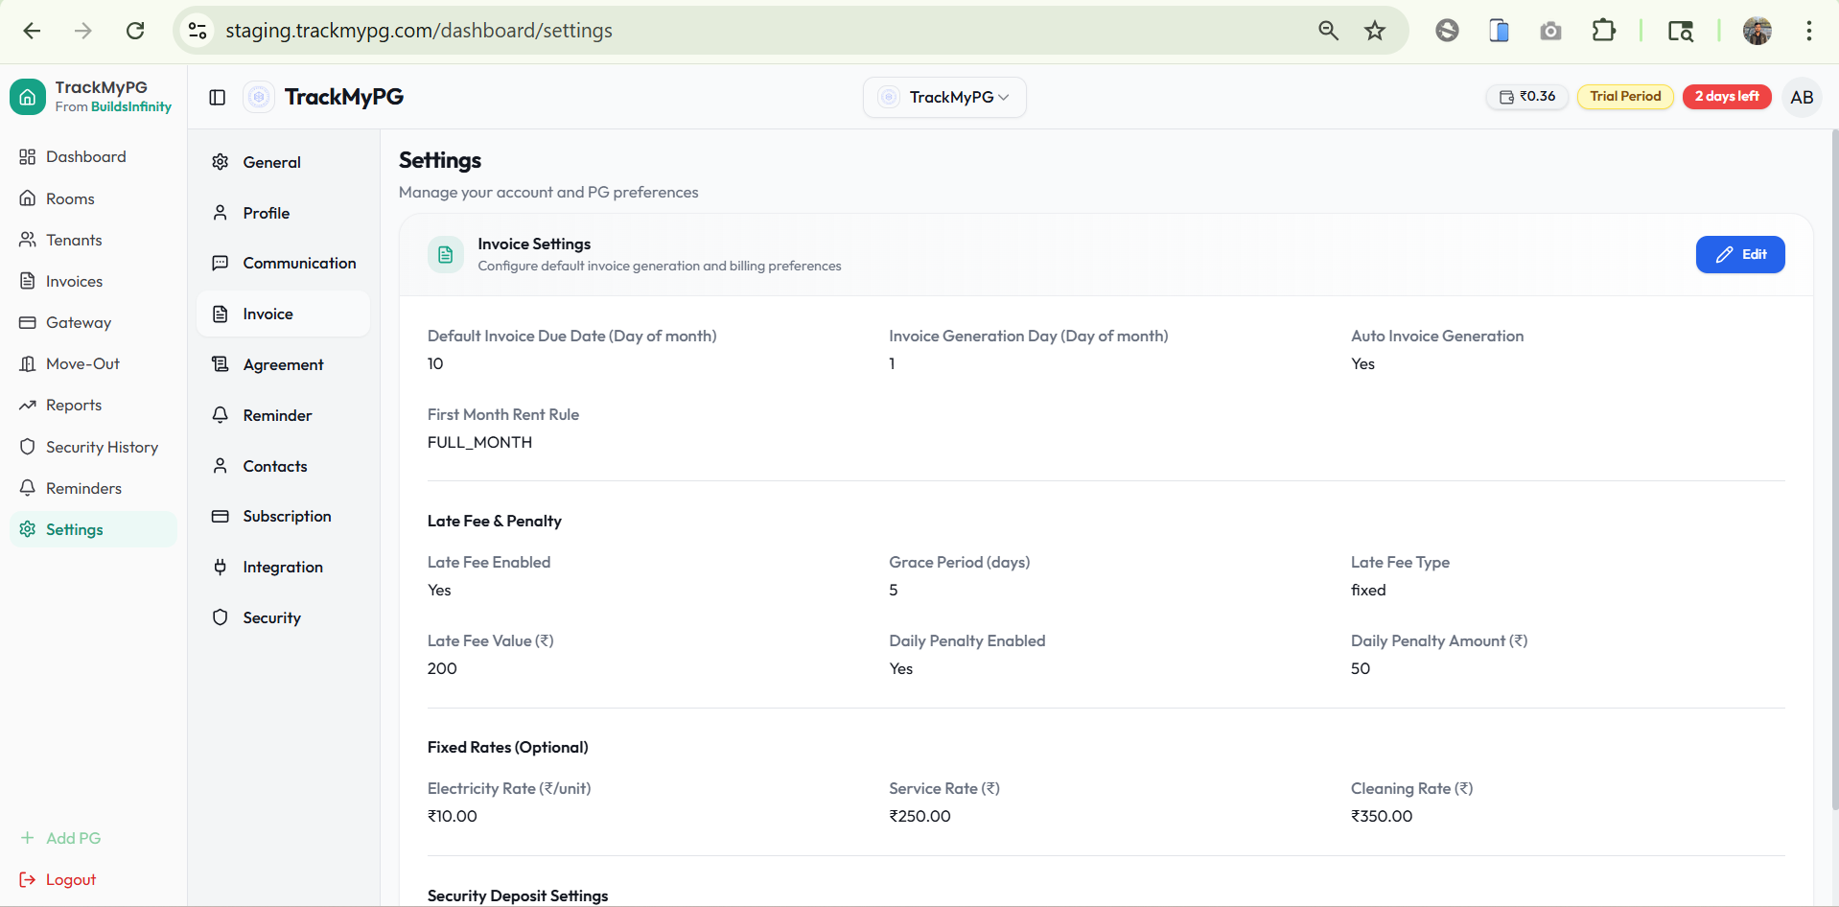
Task: Click the camera extension icon
Action: pos(1550,31)
